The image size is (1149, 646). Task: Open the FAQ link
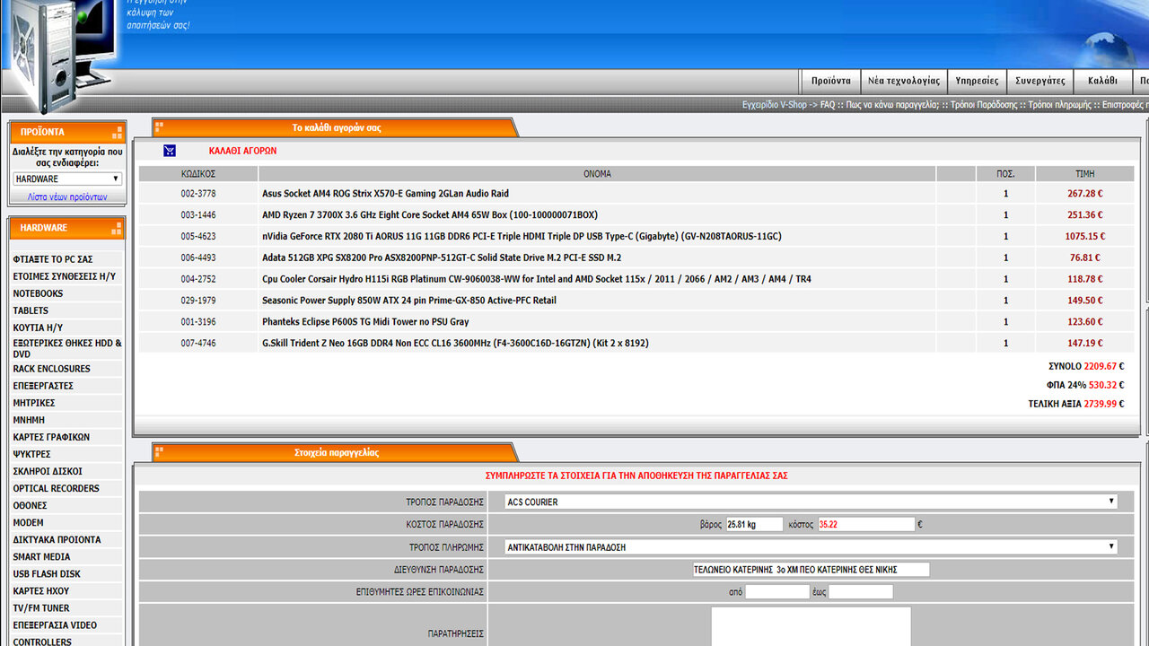tap(827, 105)
